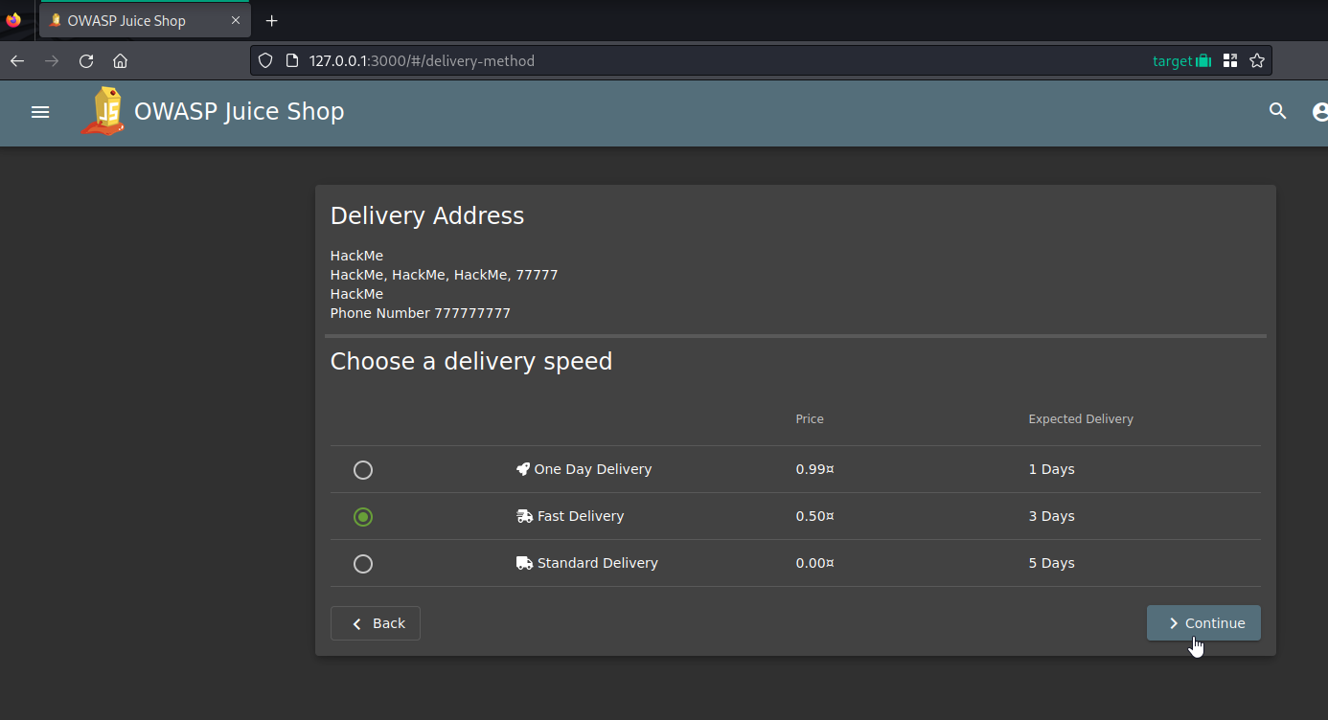
Task: Go to the browser home page
Action: point(120,61)
